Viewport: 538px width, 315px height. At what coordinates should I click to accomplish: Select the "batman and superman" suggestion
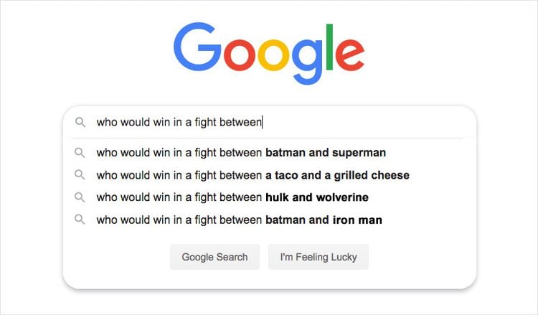pos(241,152)
